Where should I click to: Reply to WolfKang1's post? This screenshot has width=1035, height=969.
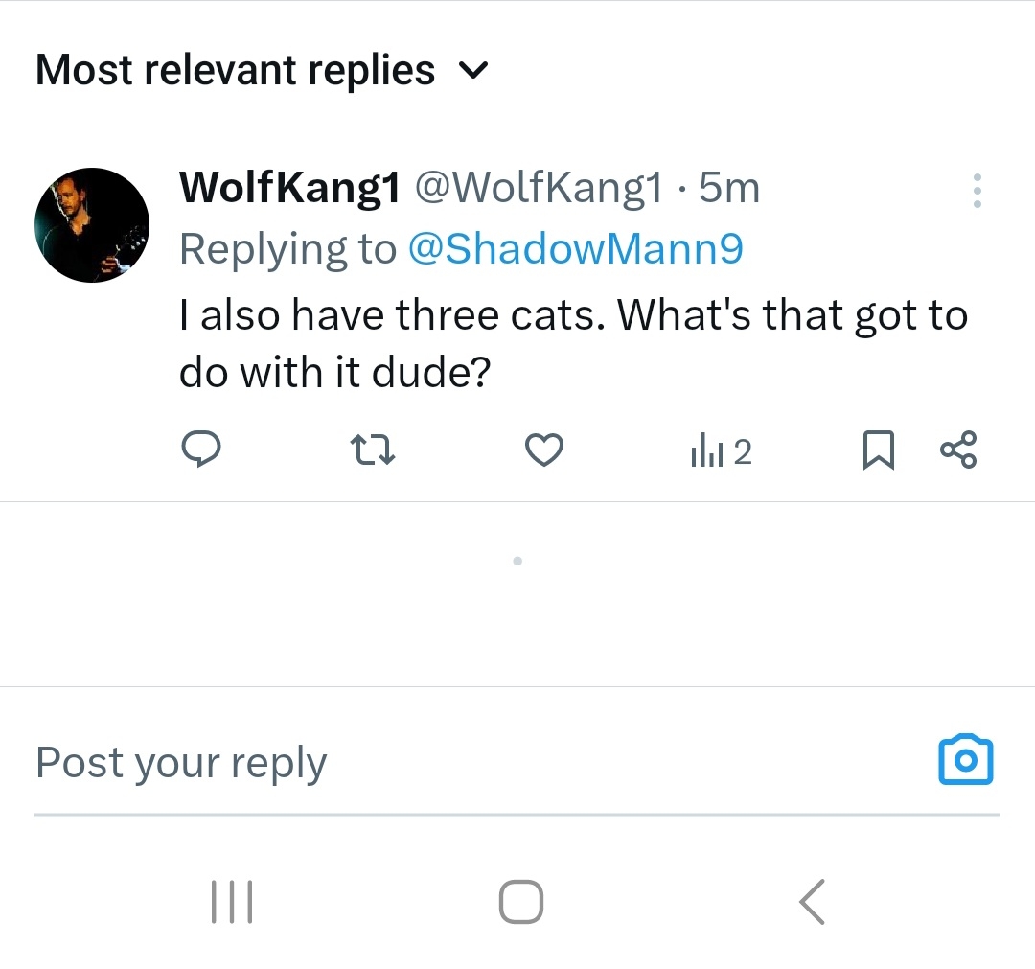coord(201,450)
